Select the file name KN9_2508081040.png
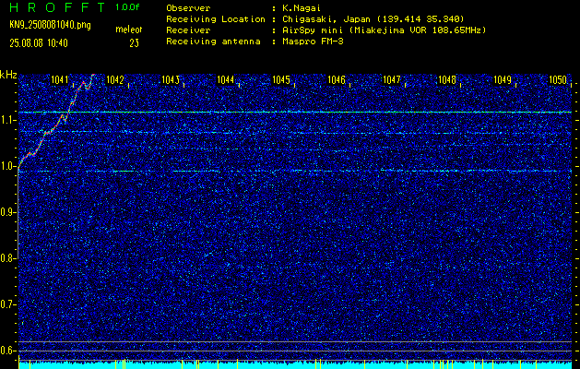This screenshot has height=369, width=580. tap(50, 25)
